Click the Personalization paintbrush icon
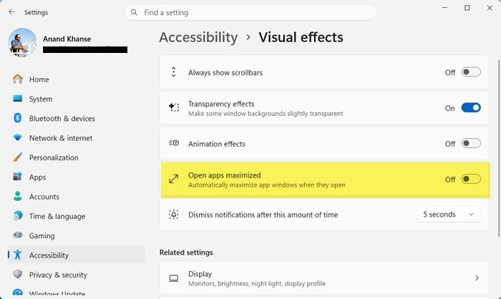This screenshot has height=299, width=501. click(x=18, y=157)
